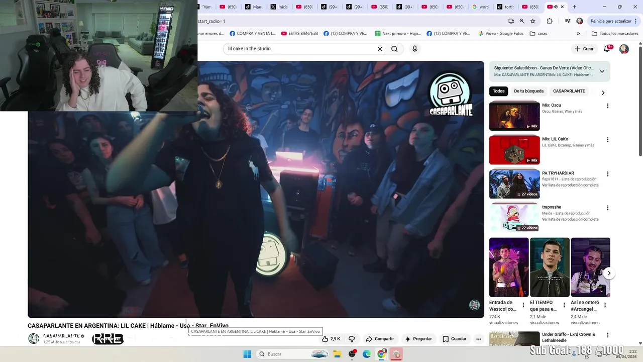Save video with Guardar button
The image size is (643, 362).
tap(454, 339)
